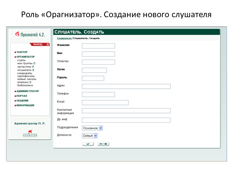Focus the Отчество input field
This screenshot has width=233, height=174.
[98, 62]
